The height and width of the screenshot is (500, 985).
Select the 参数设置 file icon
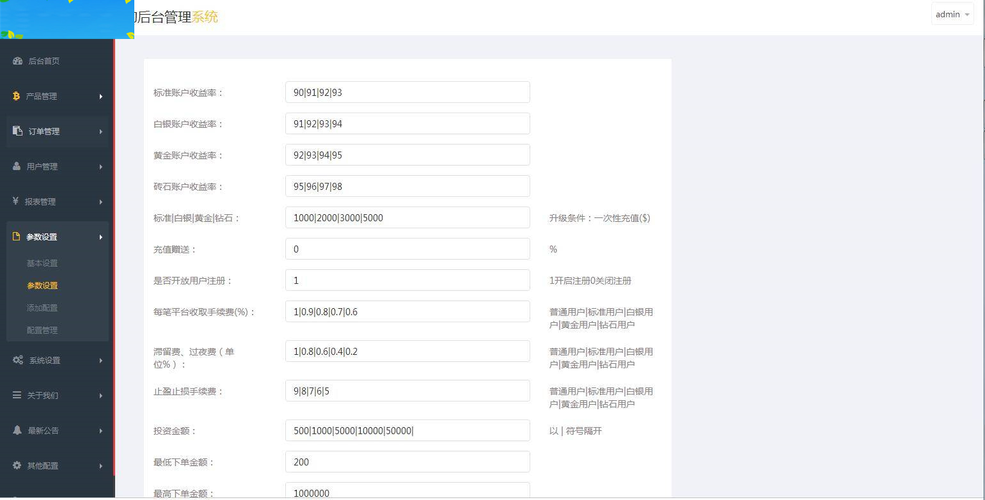[15, 236]
